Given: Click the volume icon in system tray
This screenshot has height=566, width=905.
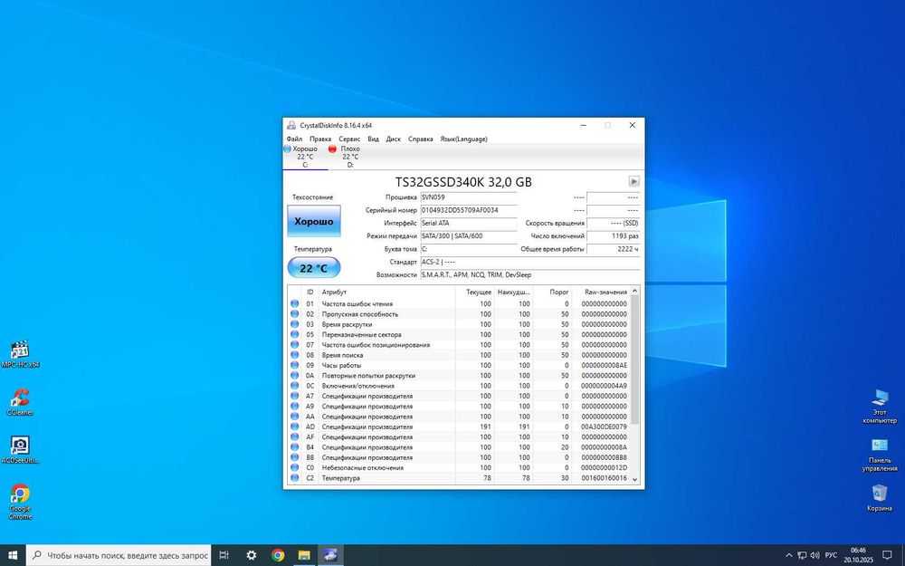Looking at the screenshot, I should (x=815, y=556).
